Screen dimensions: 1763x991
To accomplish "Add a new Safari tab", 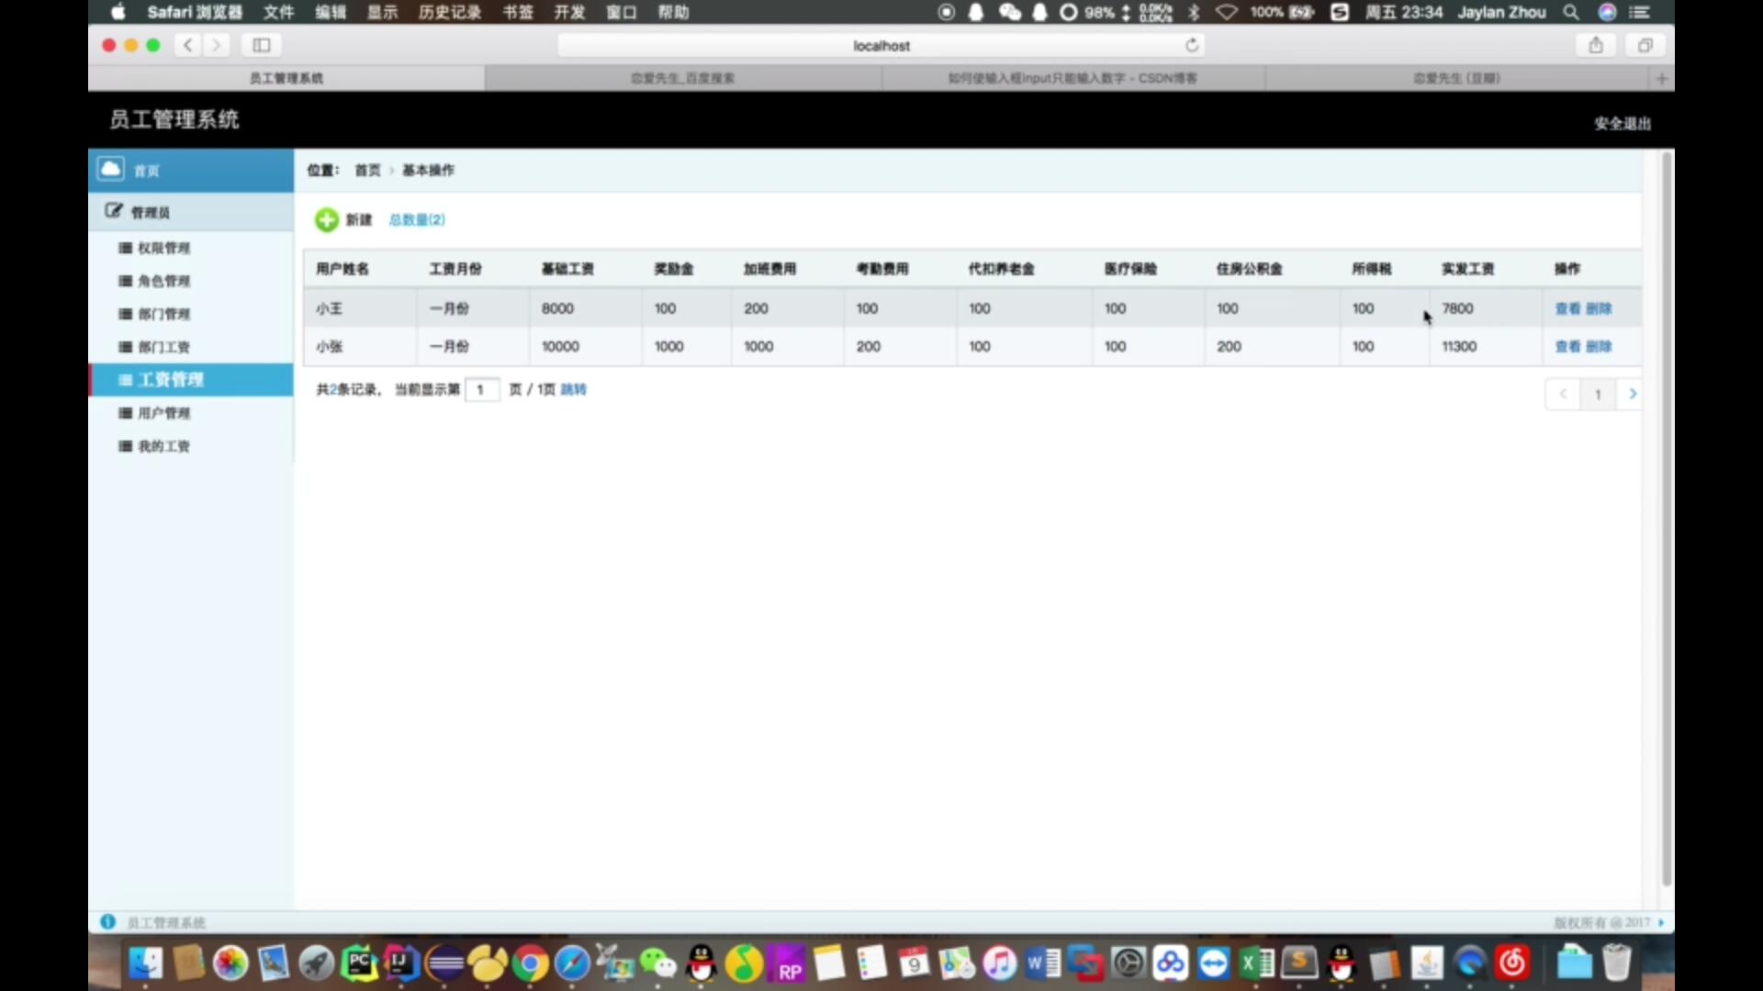I will coord(1661,79).
